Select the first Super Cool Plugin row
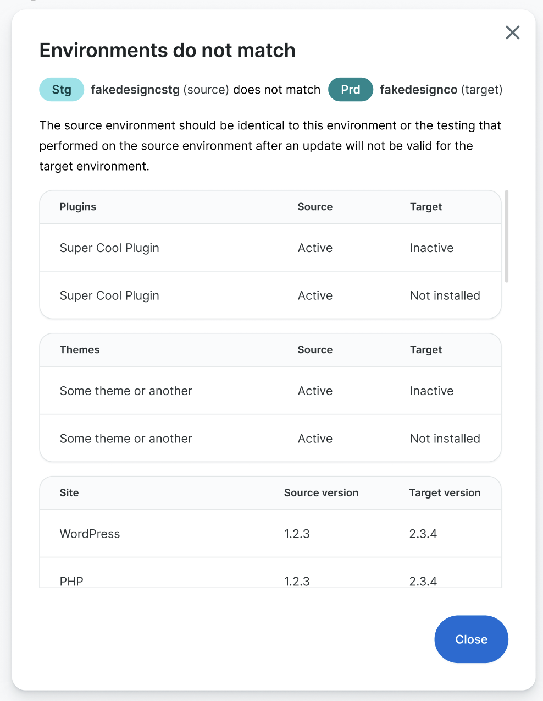The width and height of the screenshot is (543, 701). (109, 248)
